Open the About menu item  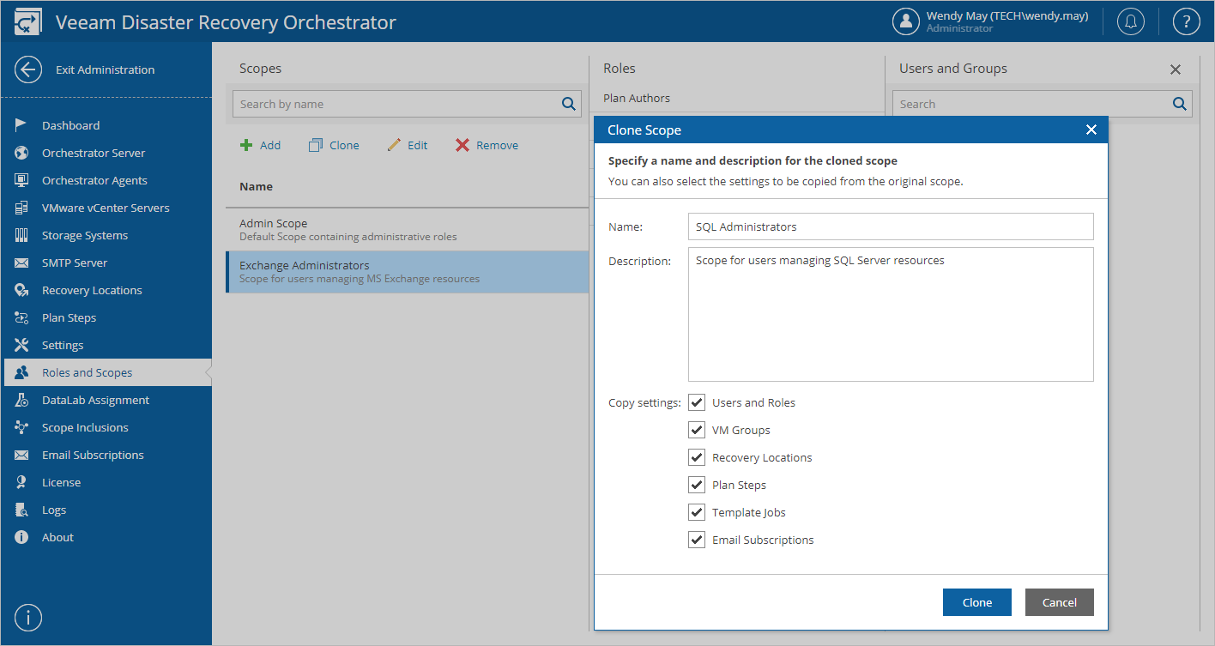click(x=106, y=537)
